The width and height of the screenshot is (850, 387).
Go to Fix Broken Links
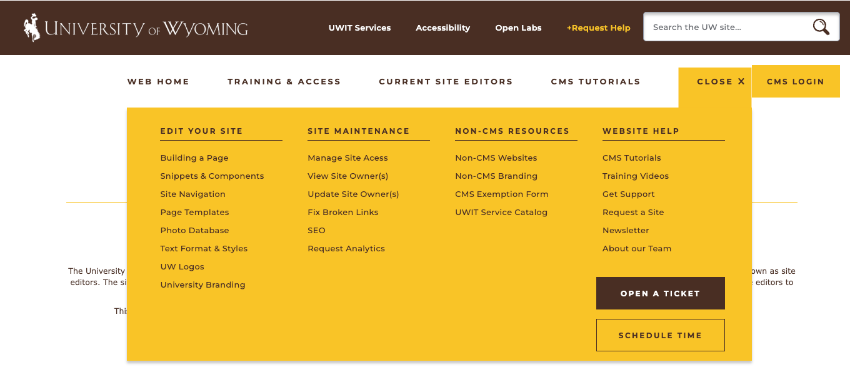pyautogui.click(x=342, y=212)
